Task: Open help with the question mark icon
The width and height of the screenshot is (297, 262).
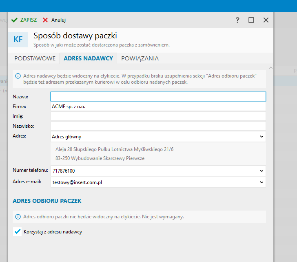Action: 237,20
